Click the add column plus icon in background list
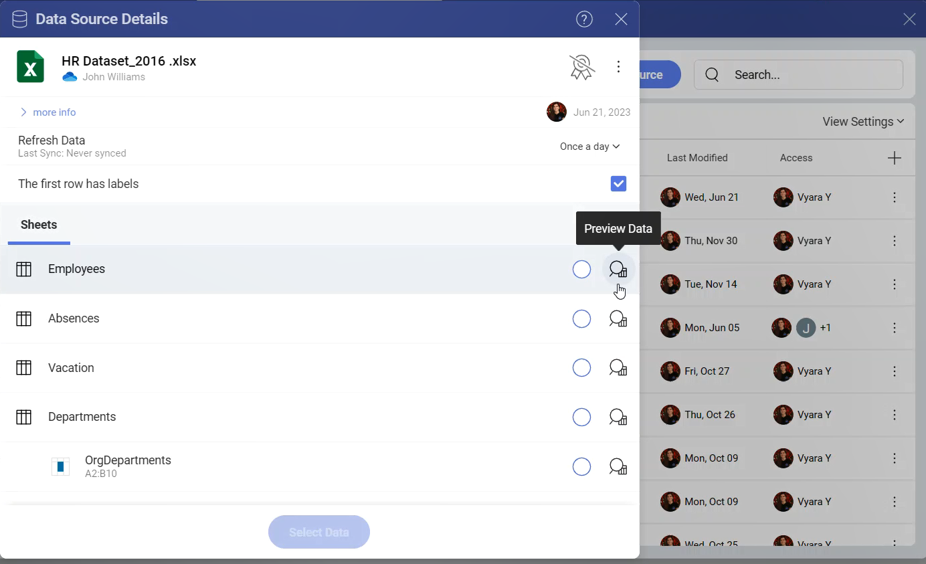Viewport: 926px width, 564px height. pyautogui.click(x=895, y=158)
